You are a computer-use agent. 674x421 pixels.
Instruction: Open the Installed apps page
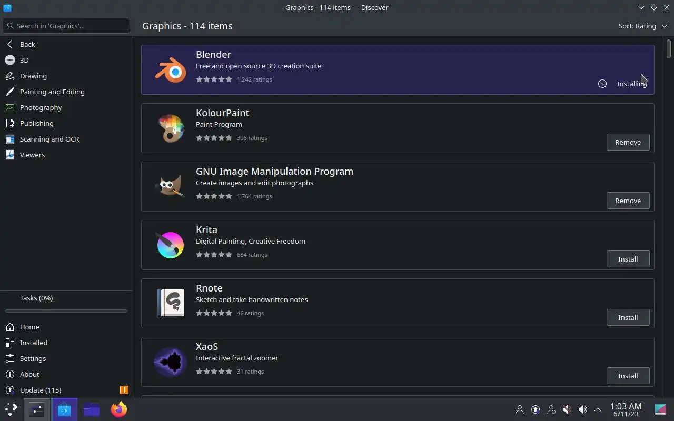pyautogui.click(x=66, y=343)
